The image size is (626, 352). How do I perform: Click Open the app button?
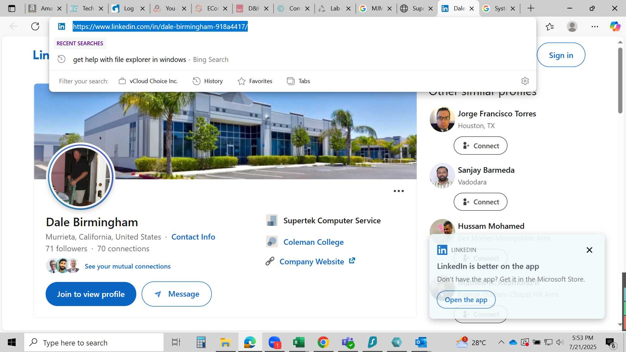(466, 300)
